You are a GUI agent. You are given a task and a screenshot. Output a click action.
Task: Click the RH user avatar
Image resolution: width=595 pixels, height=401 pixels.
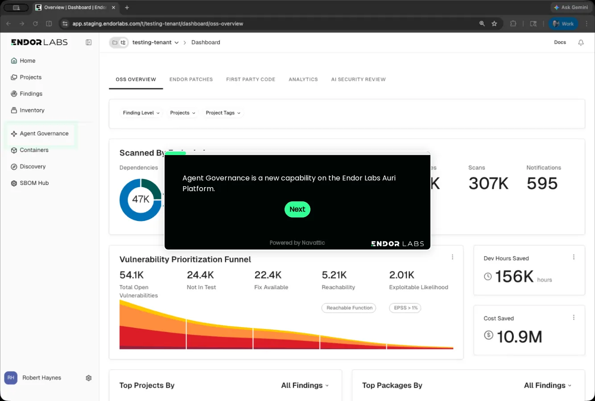[11, 378]
